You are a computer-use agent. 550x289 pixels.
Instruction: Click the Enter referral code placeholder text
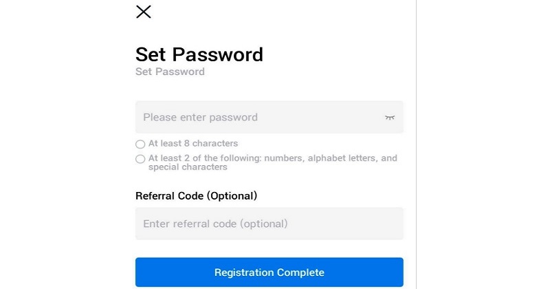click(215, 224)
